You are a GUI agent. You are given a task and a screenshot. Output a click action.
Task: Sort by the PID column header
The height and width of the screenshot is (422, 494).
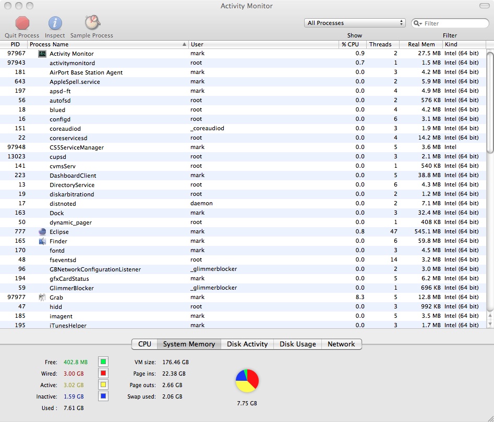click(14, 44)
